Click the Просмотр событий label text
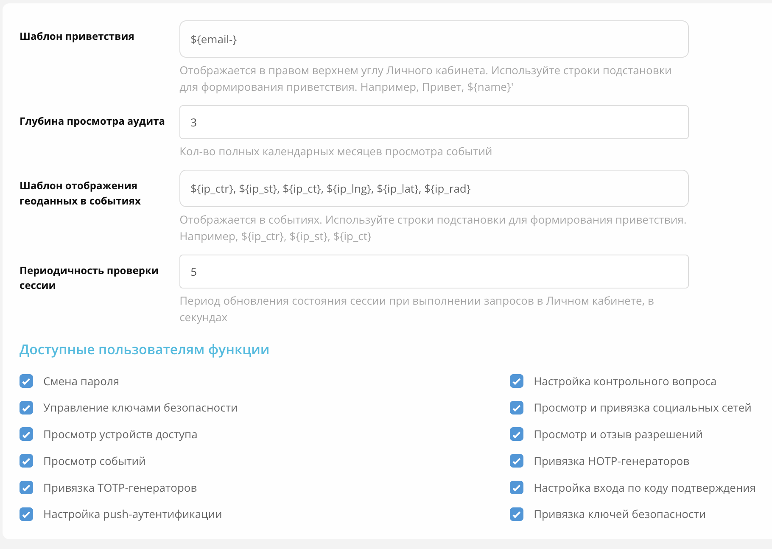This screenshot has height=549, width=772. point(94,461)
